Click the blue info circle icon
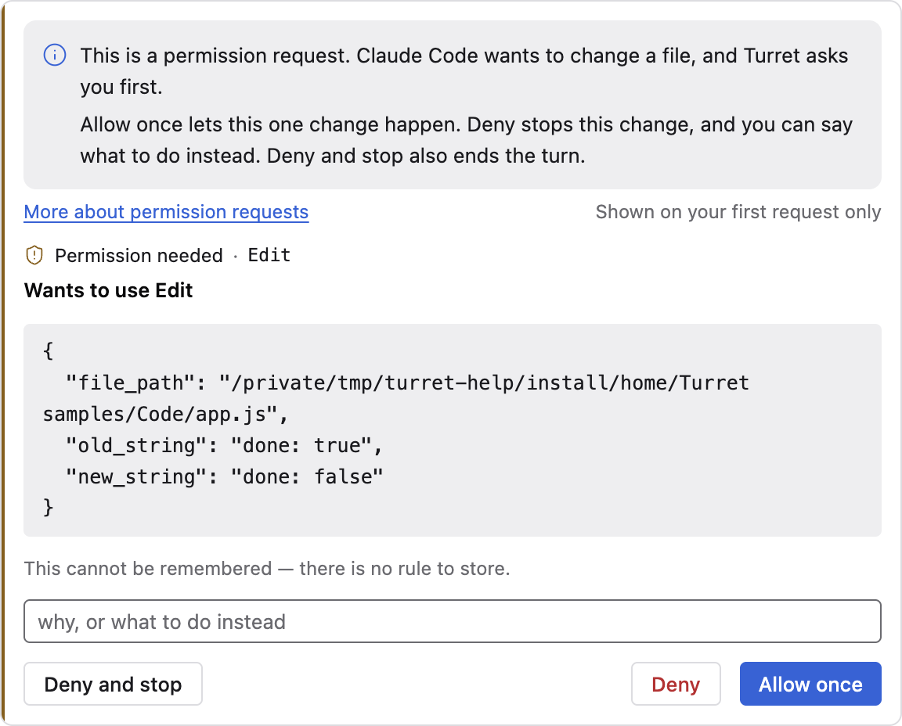The height and width of the screenshot is (726, 902). pyautogui.click(x=55, y=56)
